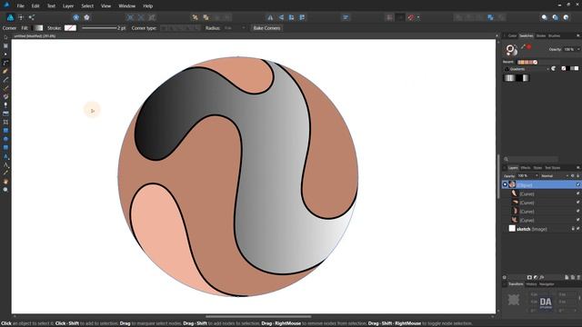Switch to the Designer persona
The width and height of the screenshot is (582, 327).
tap(10, 17)
